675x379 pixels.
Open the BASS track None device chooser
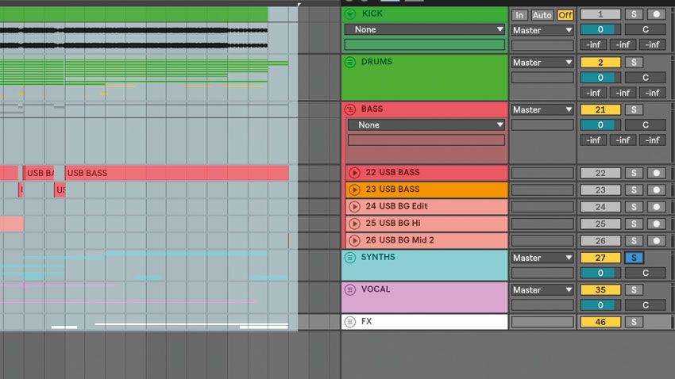coord(426,125)
